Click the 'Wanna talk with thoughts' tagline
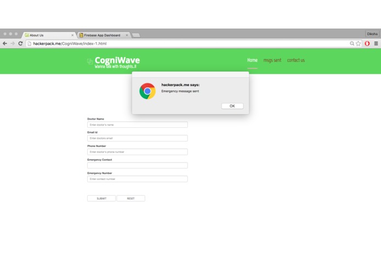The width and height of the screenshot is (381, 271). [x=116, y=66]
